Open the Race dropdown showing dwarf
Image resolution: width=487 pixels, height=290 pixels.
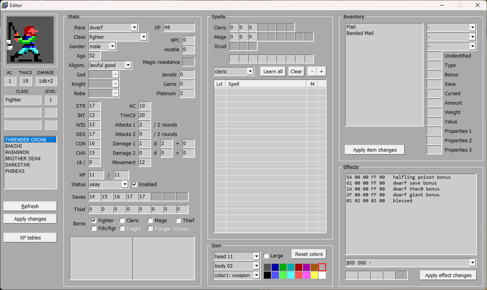click(x=113, y=27)
